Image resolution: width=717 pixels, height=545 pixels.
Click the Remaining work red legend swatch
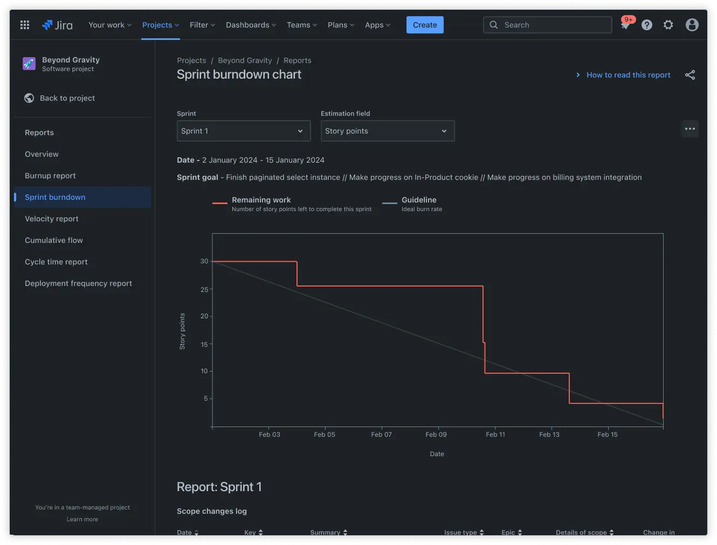(220, 203)
